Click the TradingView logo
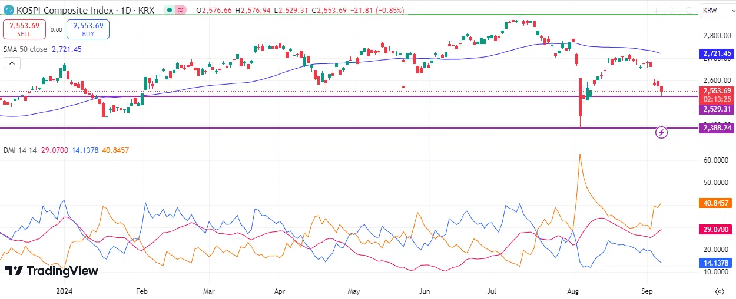736x299 pixels. pyautogui.click(x=52, y=271)
